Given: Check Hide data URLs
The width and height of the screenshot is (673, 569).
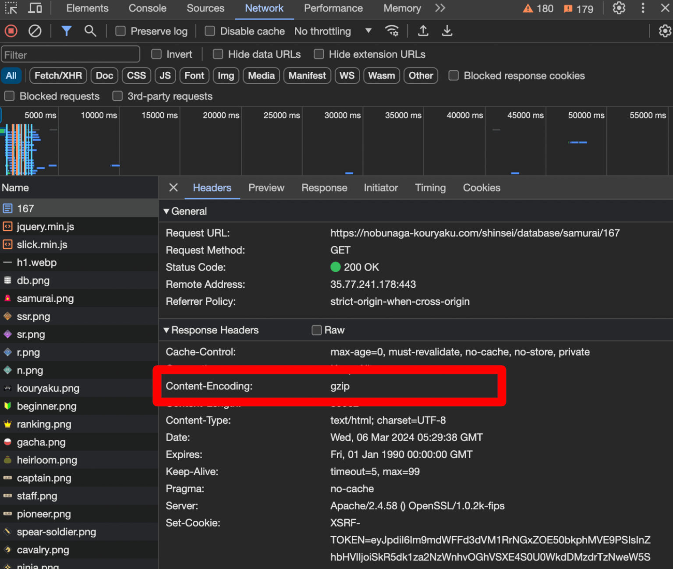Looking at the screenshot, I should [x=218, y=54].
